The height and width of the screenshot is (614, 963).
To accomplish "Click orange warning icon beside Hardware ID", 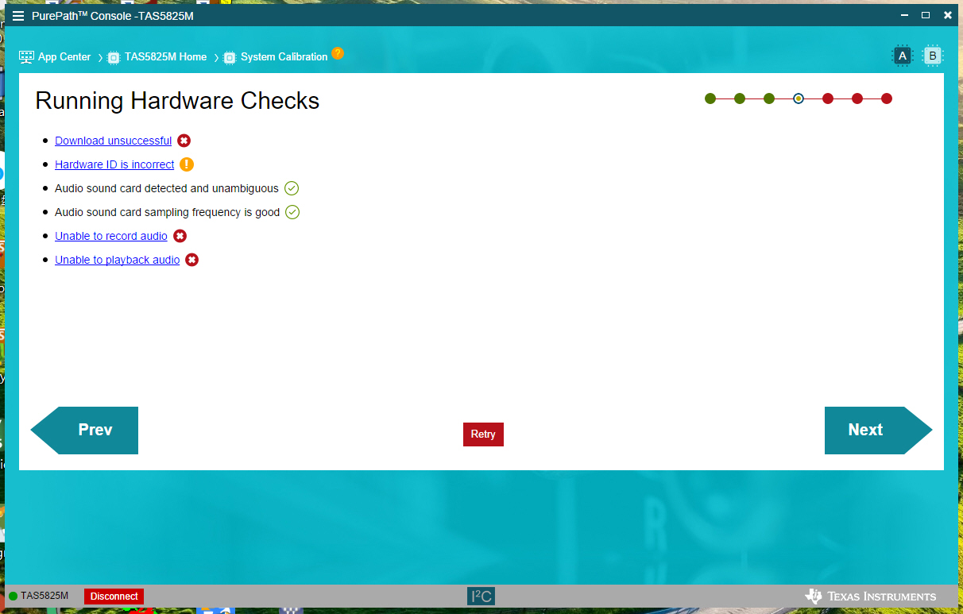I will pos(187,164).
